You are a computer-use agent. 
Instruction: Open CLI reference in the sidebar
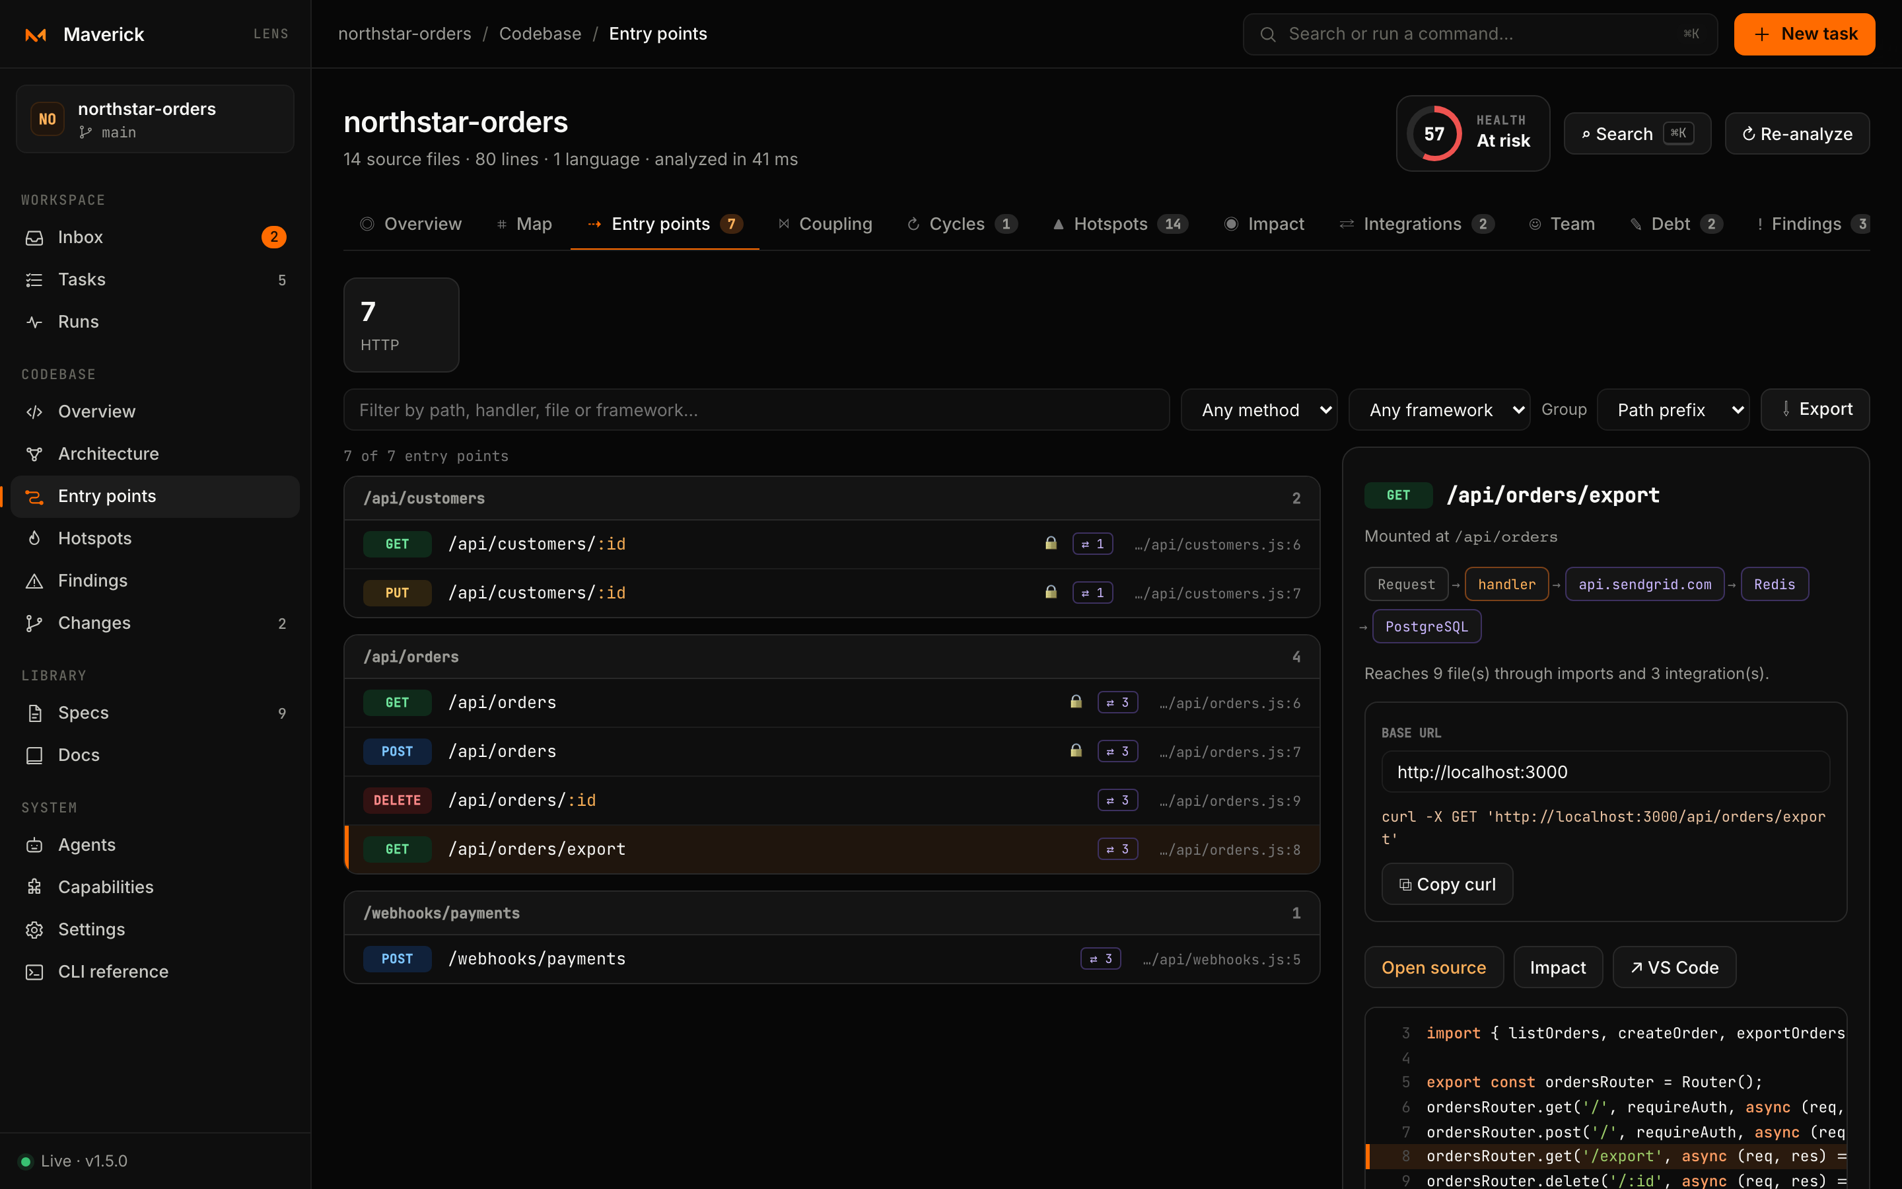(x=155, y=973)
